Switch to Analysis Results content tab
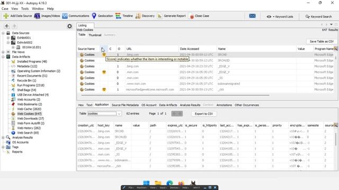 [x=190, y=105]
